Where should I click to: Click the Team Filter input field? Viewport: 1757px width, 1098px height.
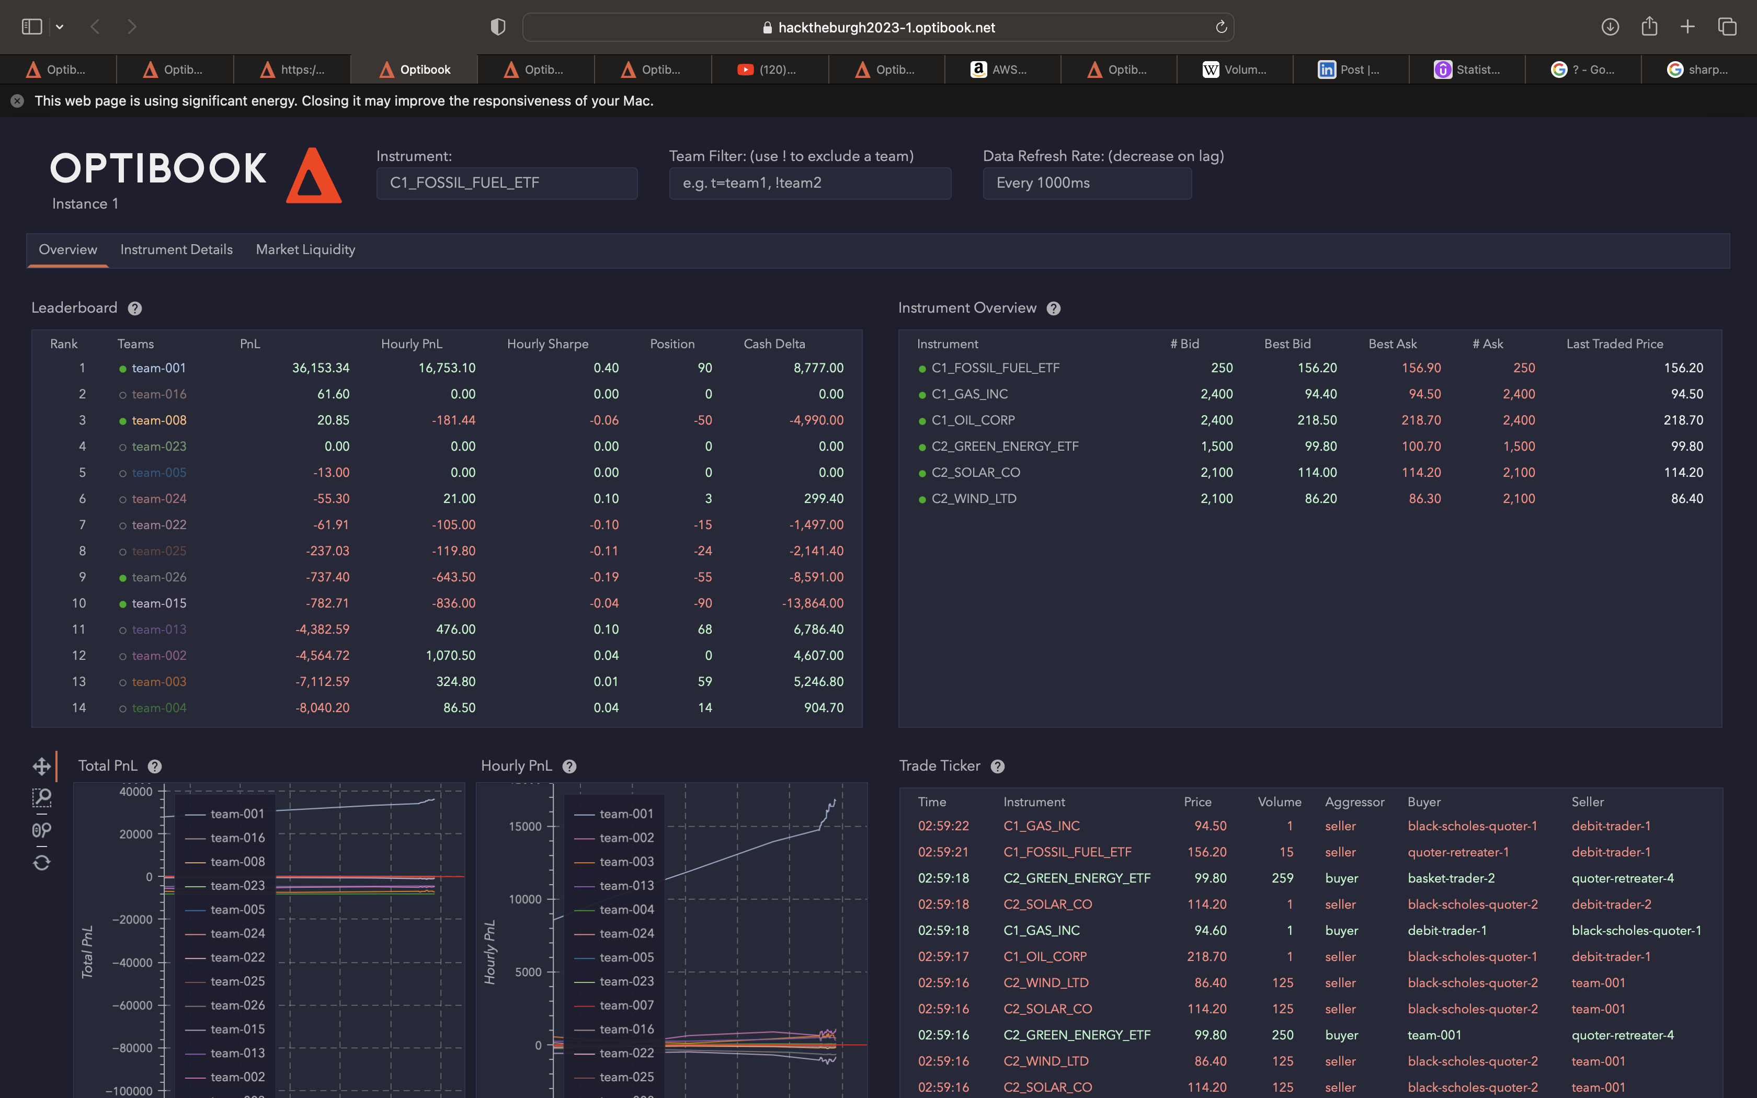809,183
